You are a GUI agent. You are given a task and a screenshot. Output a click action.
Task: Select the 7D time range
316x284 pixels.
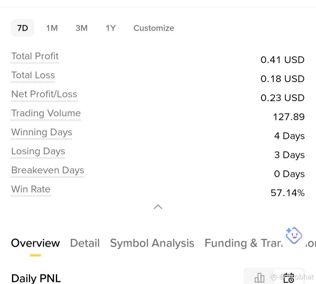[x=23, y=28]
